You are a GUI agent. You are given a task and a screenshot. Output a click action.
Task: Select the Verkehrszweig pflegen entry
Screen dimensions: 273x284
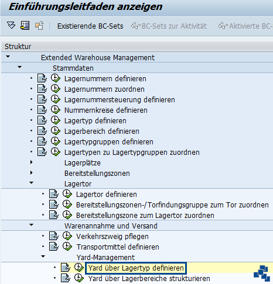pyautogui.click(x=112, y=237)
